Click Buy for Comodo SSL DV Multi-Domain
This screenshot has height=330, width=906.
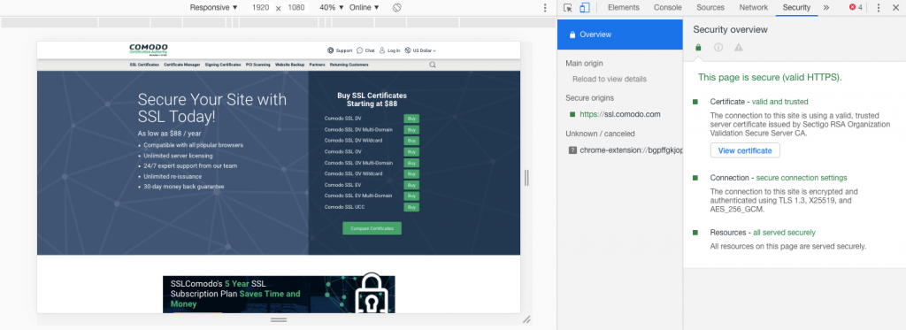[x=411, y=129]
